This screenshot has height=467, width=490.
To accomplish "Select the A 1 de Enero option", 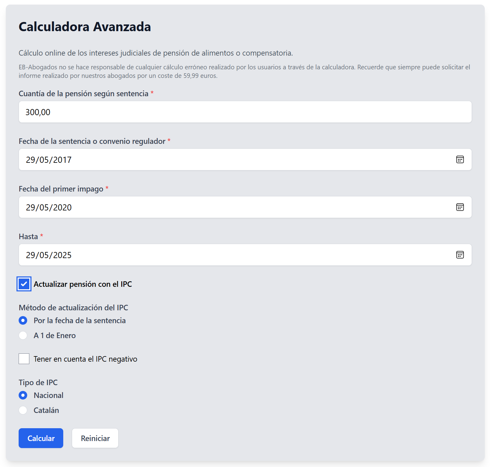I will click(x=23, y=335).
